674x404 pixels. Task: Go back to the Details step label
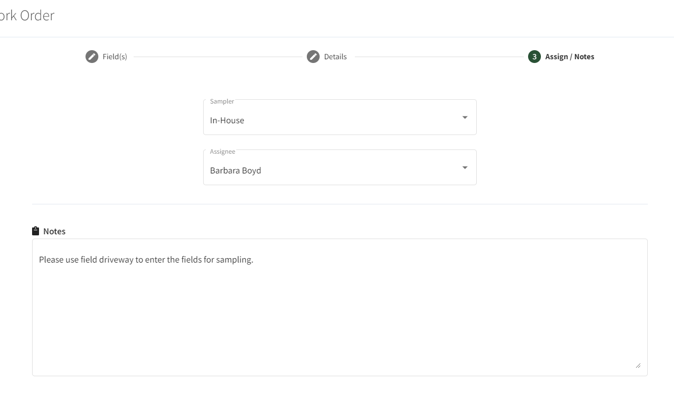click(x=335, y=57)
